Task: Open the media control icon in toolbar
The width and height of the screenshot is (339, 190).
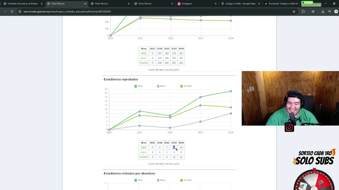Action: tap(329, 12)
